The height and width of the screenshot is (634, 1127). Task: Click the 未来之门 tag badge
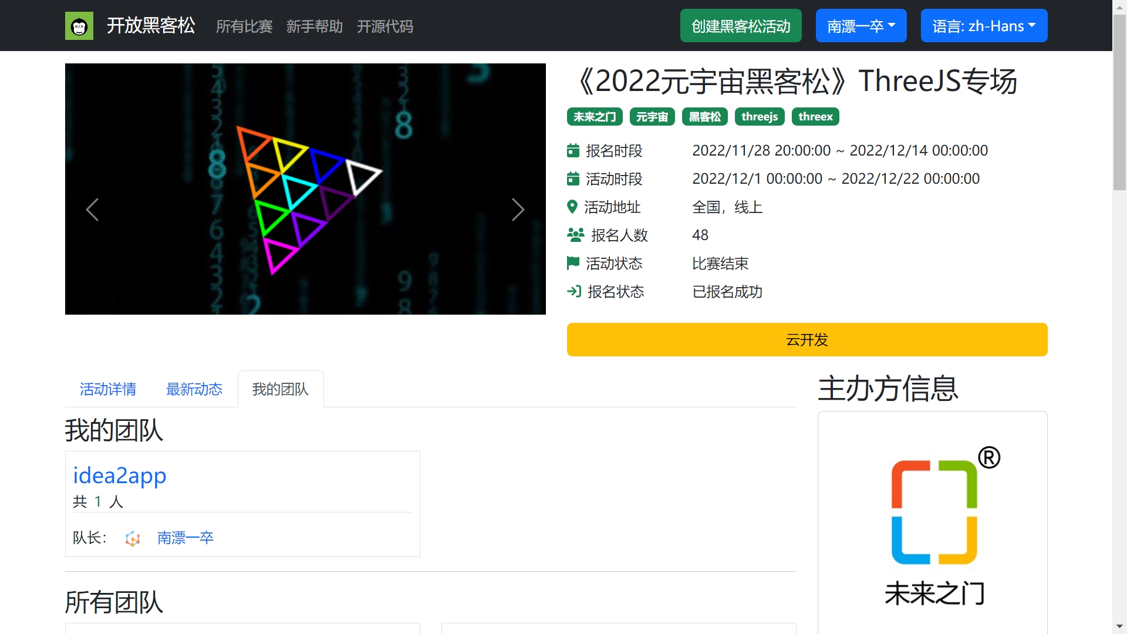point(595,117)
